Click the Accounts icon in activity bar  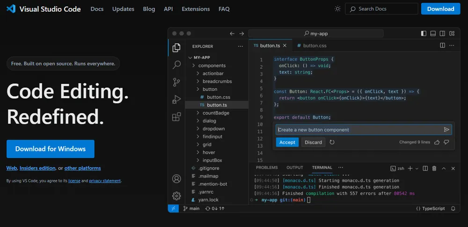click(176, 179)
